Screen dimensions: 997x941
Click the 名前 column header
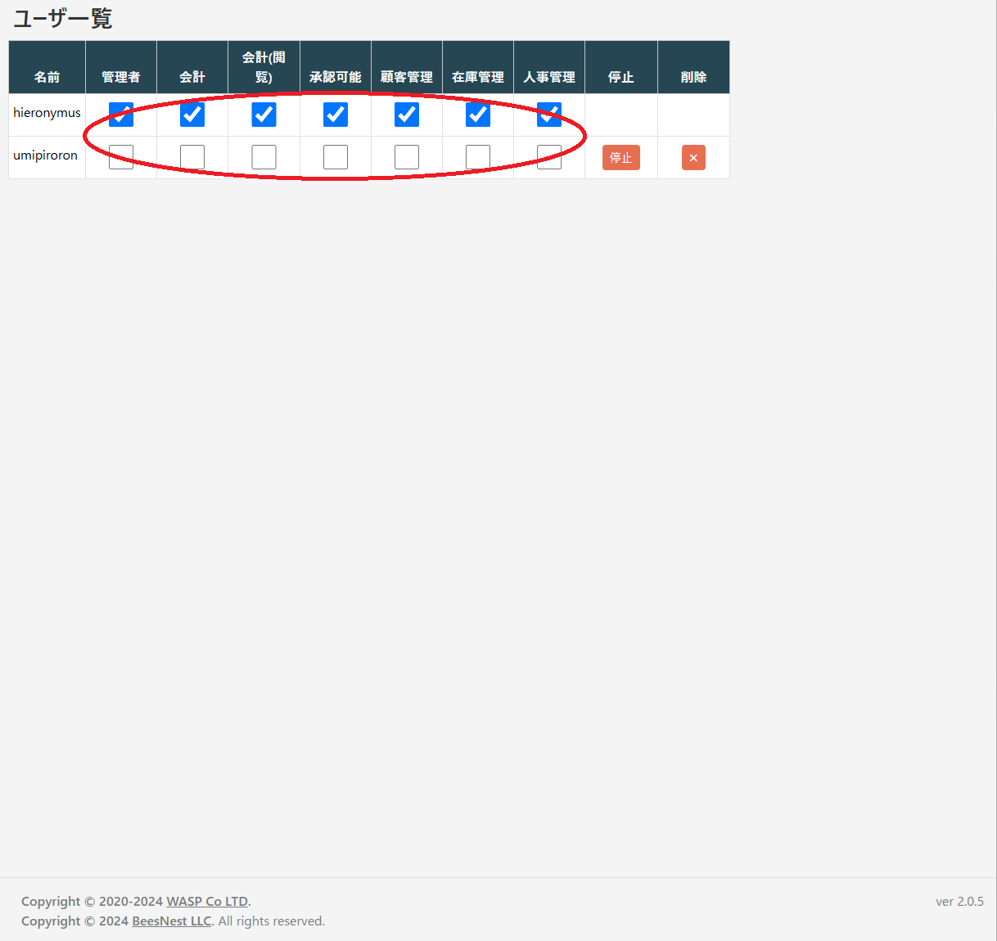(47, 77)
